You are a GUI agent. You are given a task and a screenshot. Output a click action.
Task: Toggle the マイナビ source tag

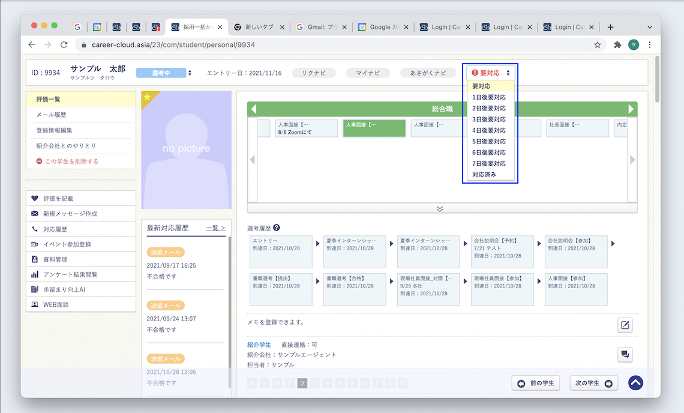pos(368,73)
